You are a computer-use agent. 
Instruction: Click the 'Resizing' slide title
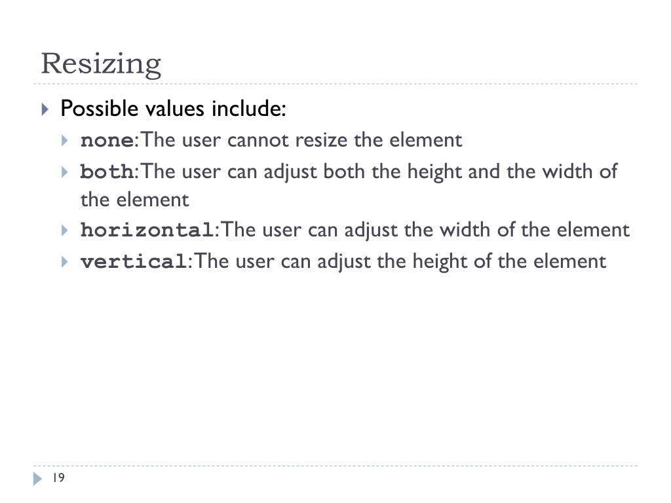(101, 64)
